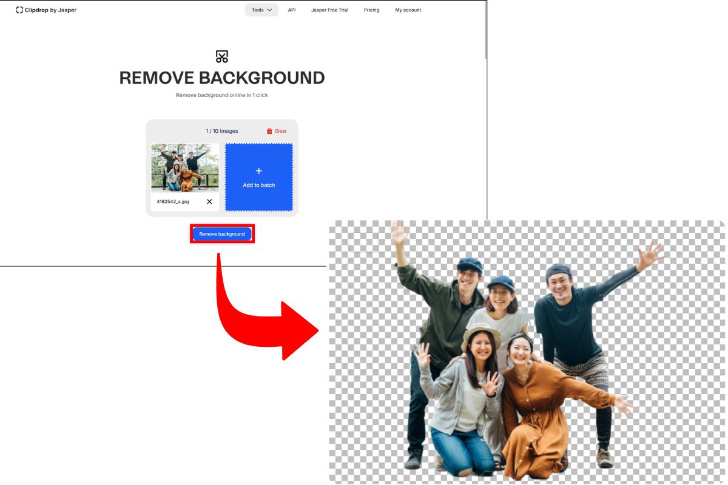Click 'Remove background online in 1 click' text
728x485 pixels.
tap(222, 95)
